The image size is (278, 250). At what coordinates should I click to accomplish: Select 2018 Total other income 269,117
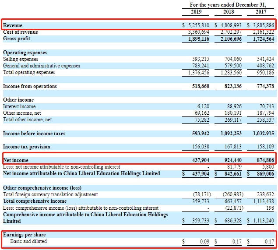(233, 120)
